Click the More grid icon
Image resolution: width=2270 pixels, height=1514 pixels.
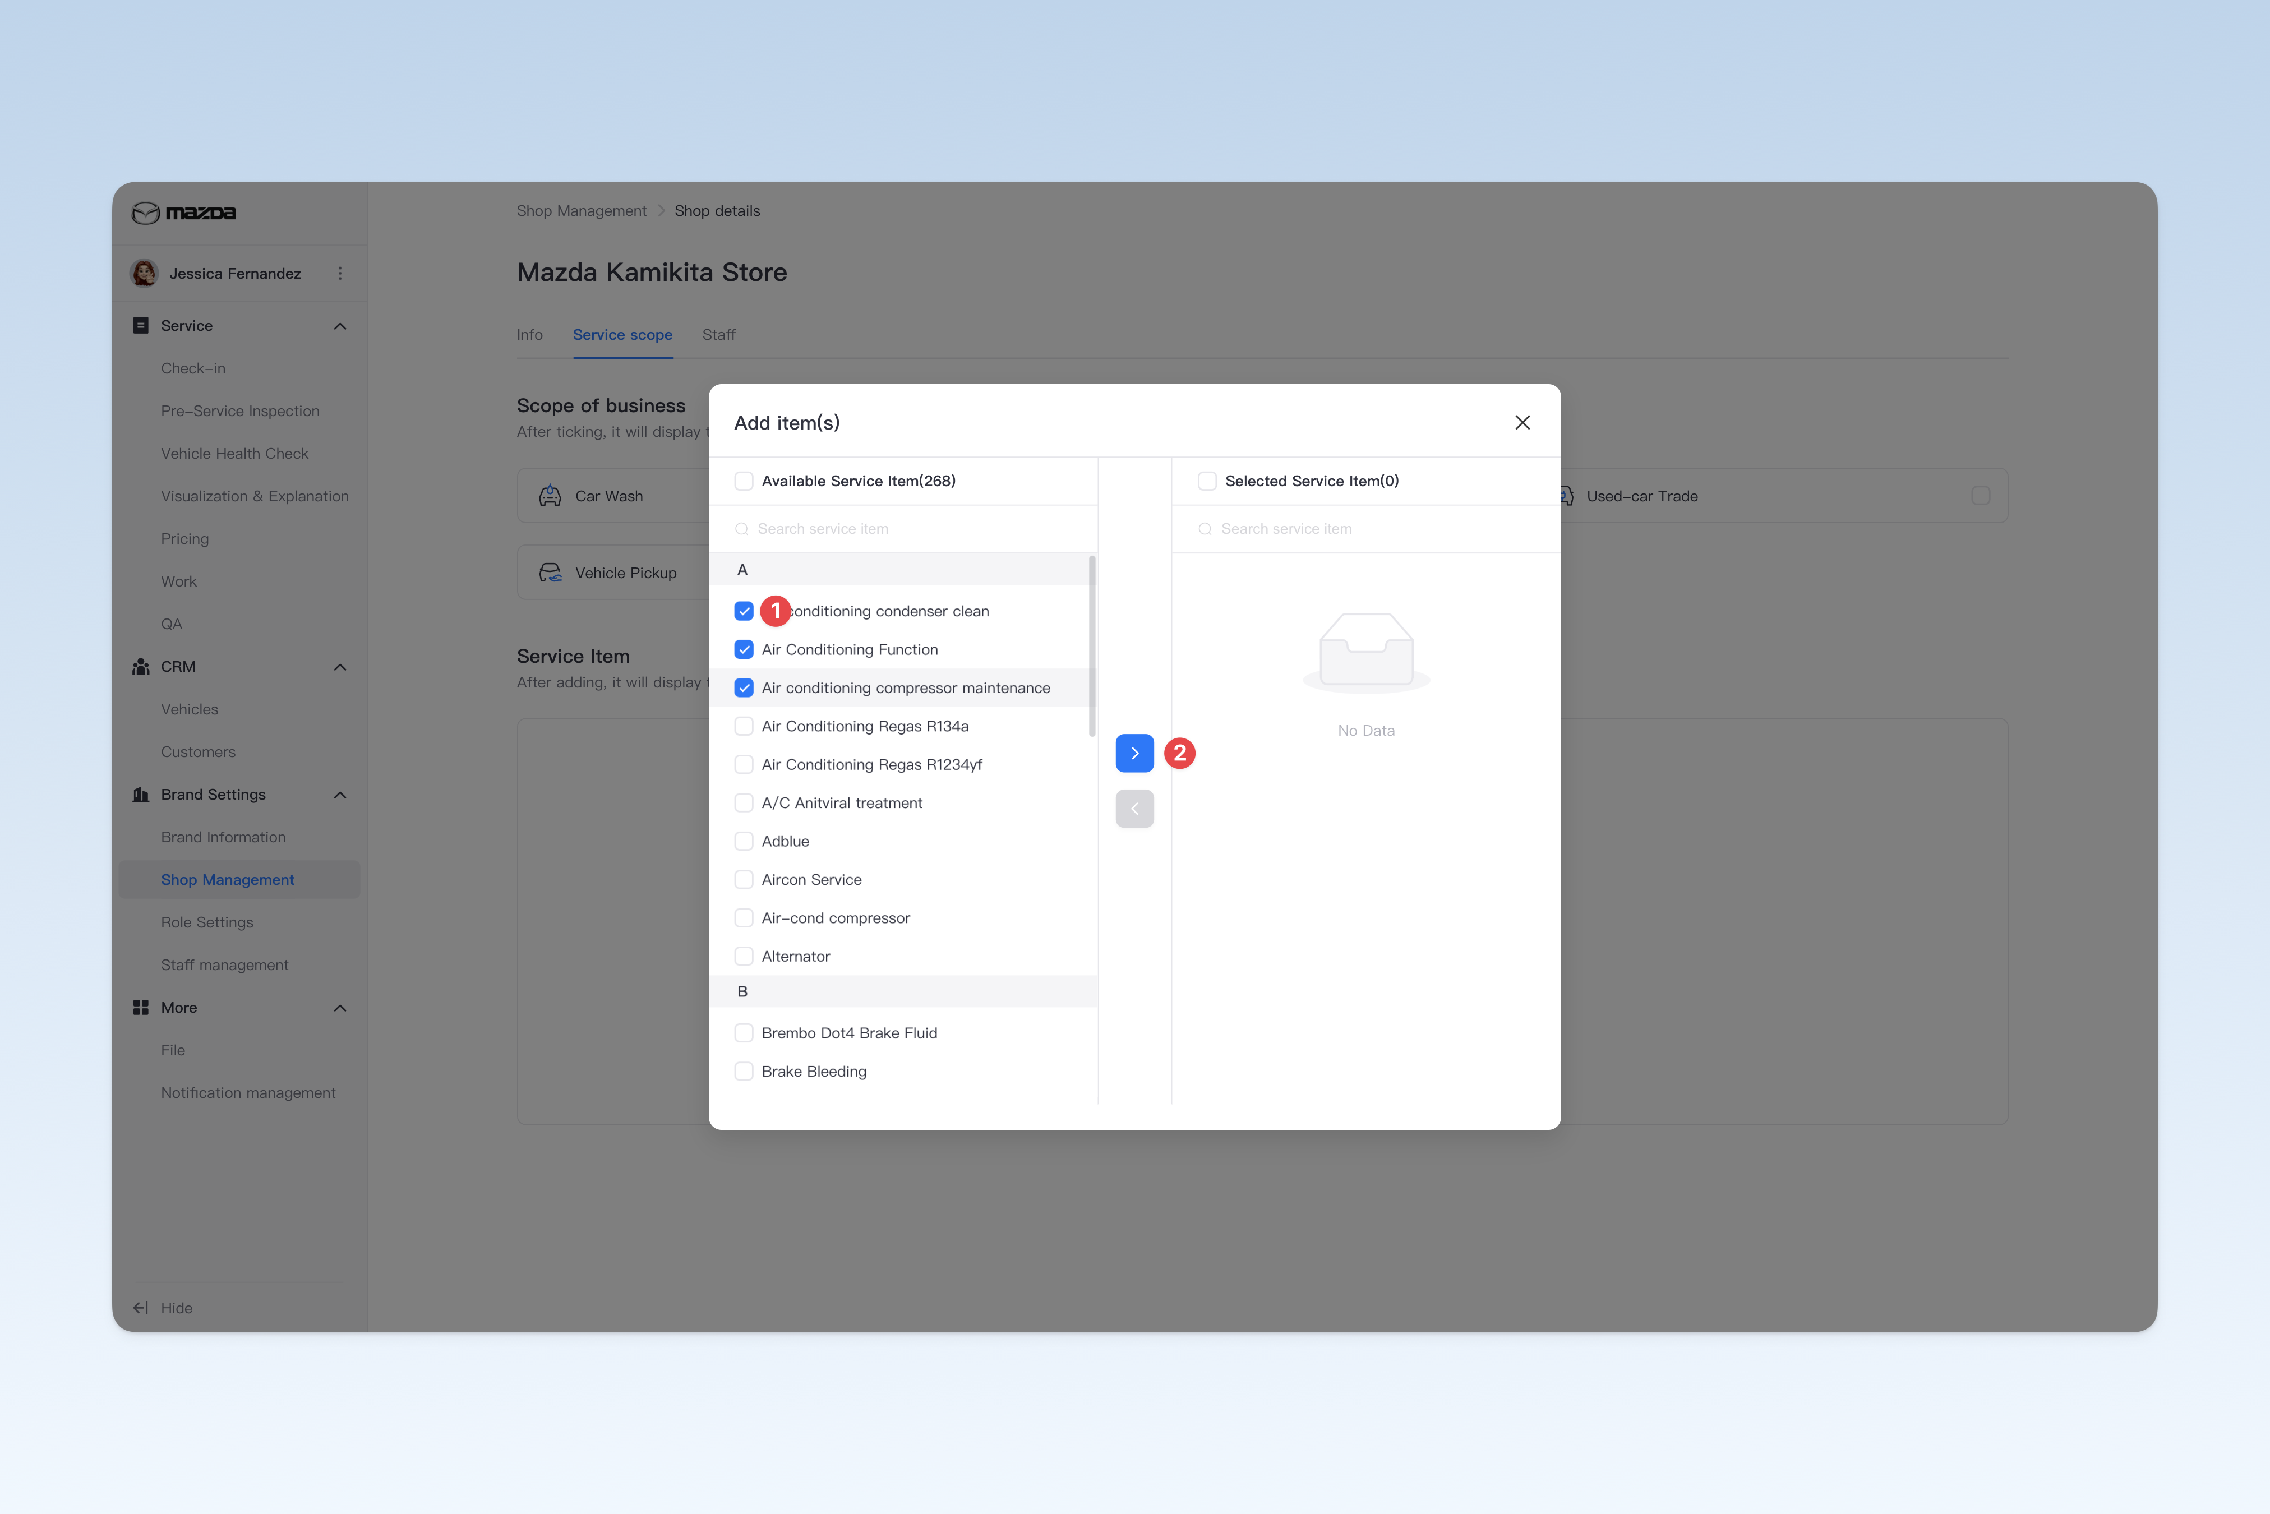coord(141,1007)
